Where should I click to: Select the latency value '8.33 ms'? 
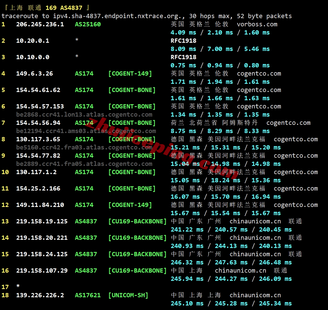point(257,131)
